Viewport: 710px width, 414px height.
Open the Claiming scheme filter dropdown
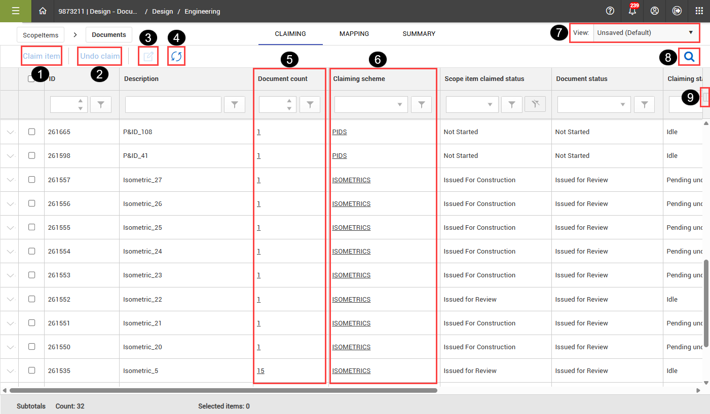(x=371, y=105)
